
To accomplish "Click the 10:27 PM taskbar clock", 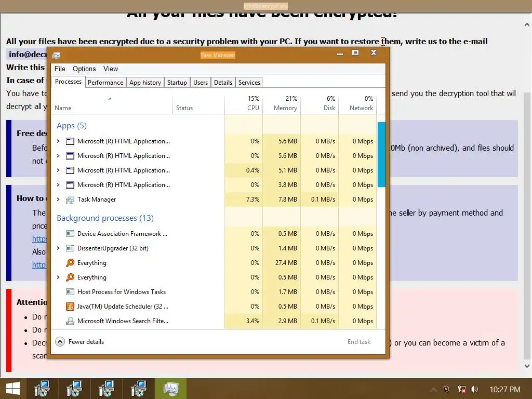I will [x=505, y=389].
